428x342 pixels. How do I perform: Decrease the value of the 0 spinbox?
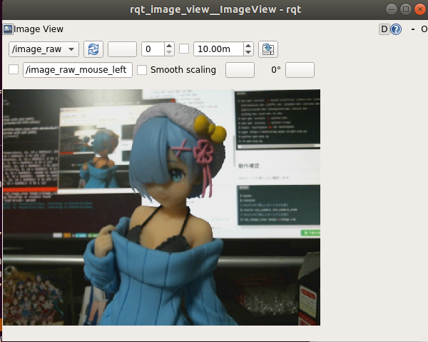tap(169, 52)
